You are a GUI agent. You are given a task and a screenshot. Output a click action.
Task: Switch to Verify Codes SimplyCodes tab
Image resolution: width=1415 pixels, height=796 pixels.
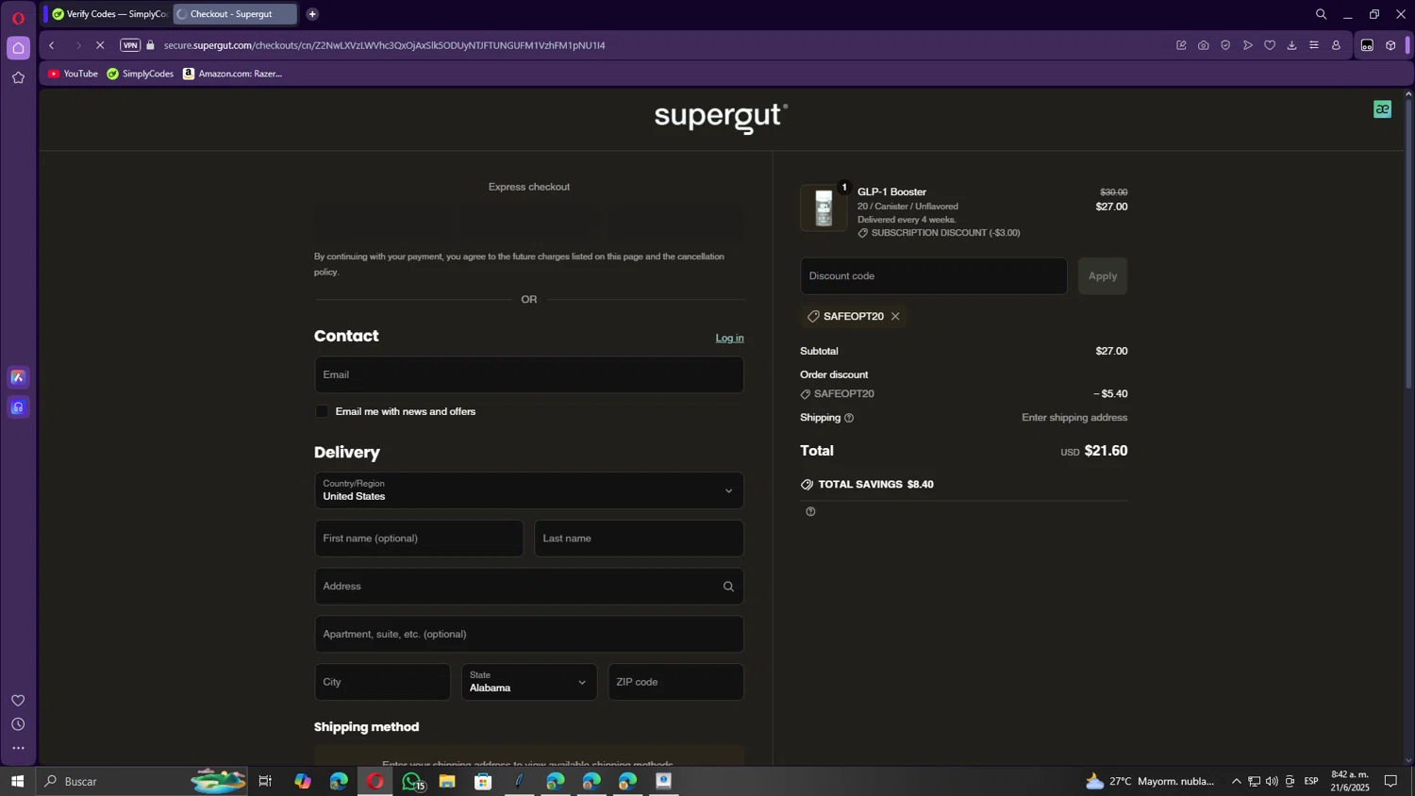click(109, 14)
